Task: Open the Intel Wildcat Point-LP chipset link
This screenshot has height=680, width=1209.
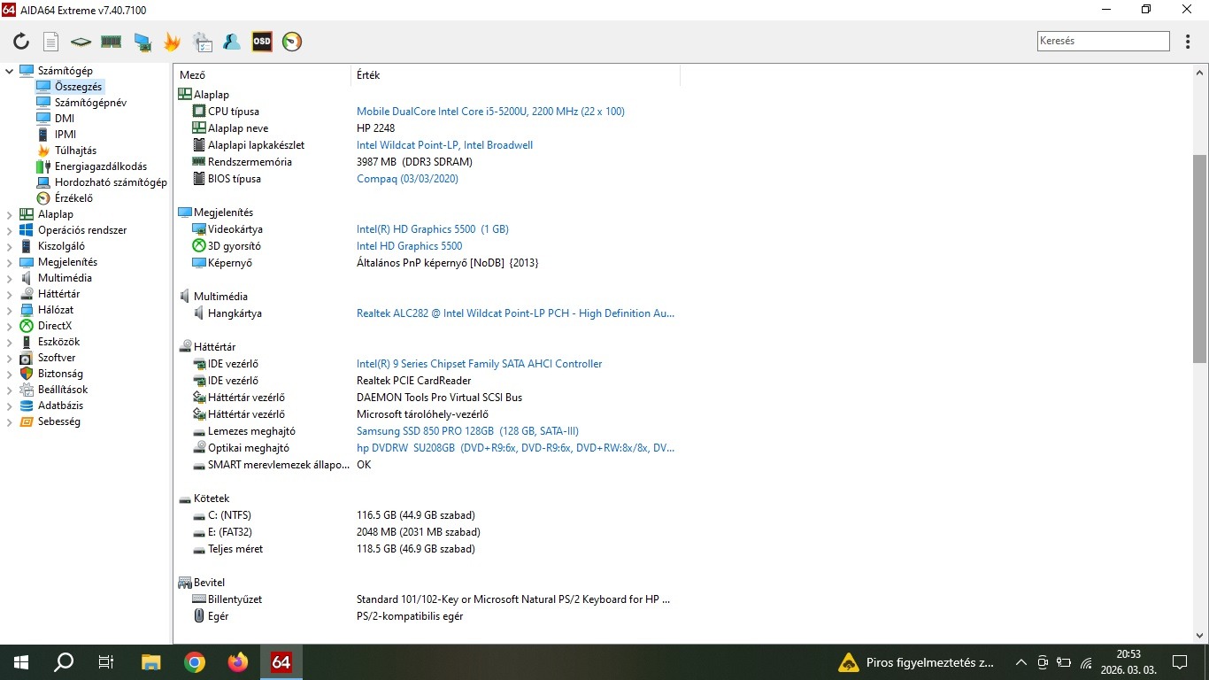Action: point(444,145)
